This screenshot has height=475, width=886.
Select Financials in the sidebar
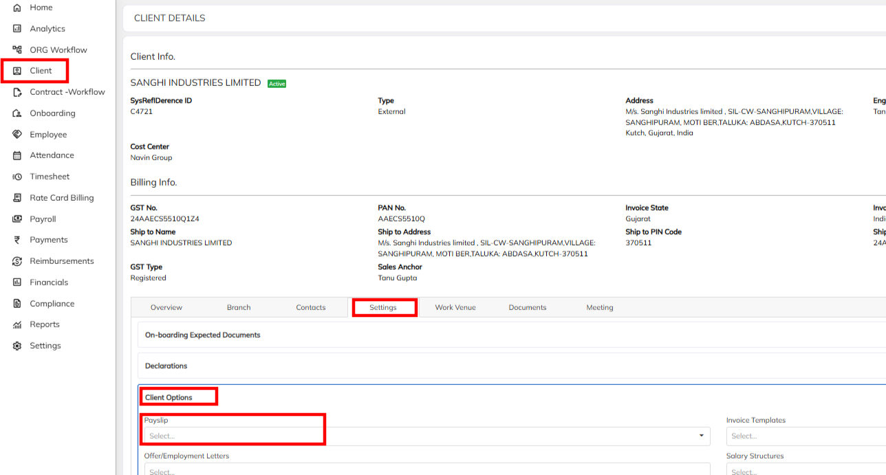coord(49,283)
